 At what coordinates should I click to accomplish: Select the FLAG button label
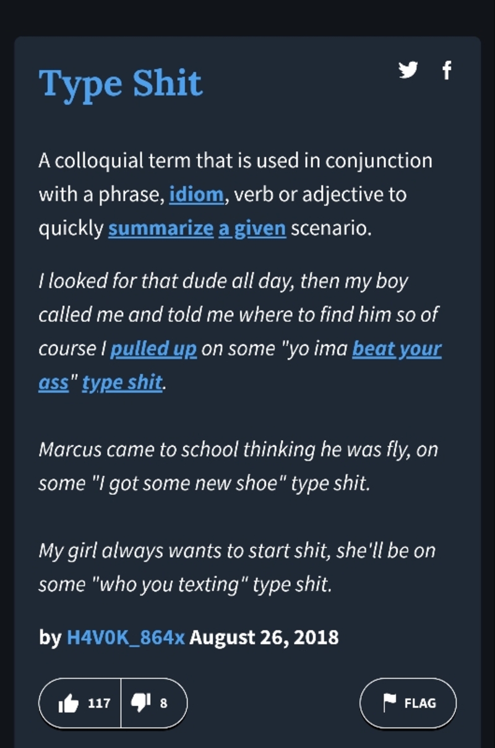click(x=420, y=703)
